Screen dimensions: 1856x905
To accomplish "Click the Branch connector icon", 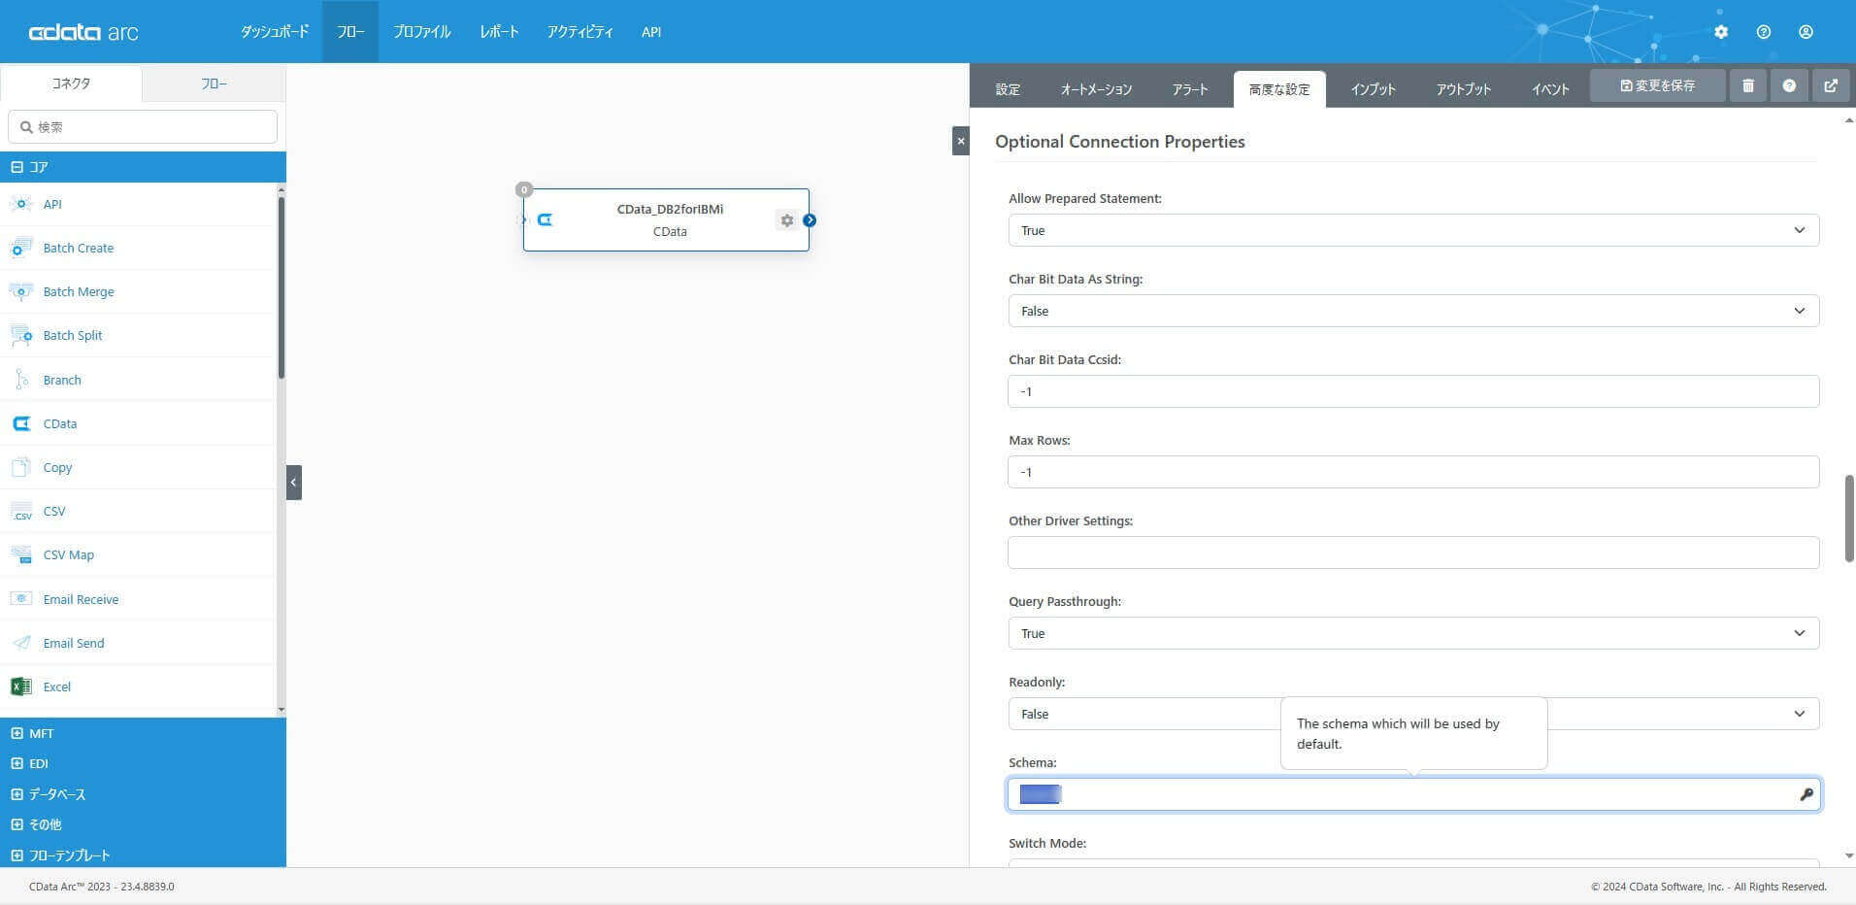I will 20,380.
